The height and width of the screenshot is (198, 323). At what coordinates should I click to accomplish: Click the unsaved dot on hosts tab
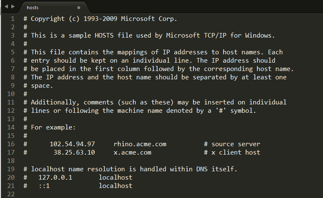79,8
